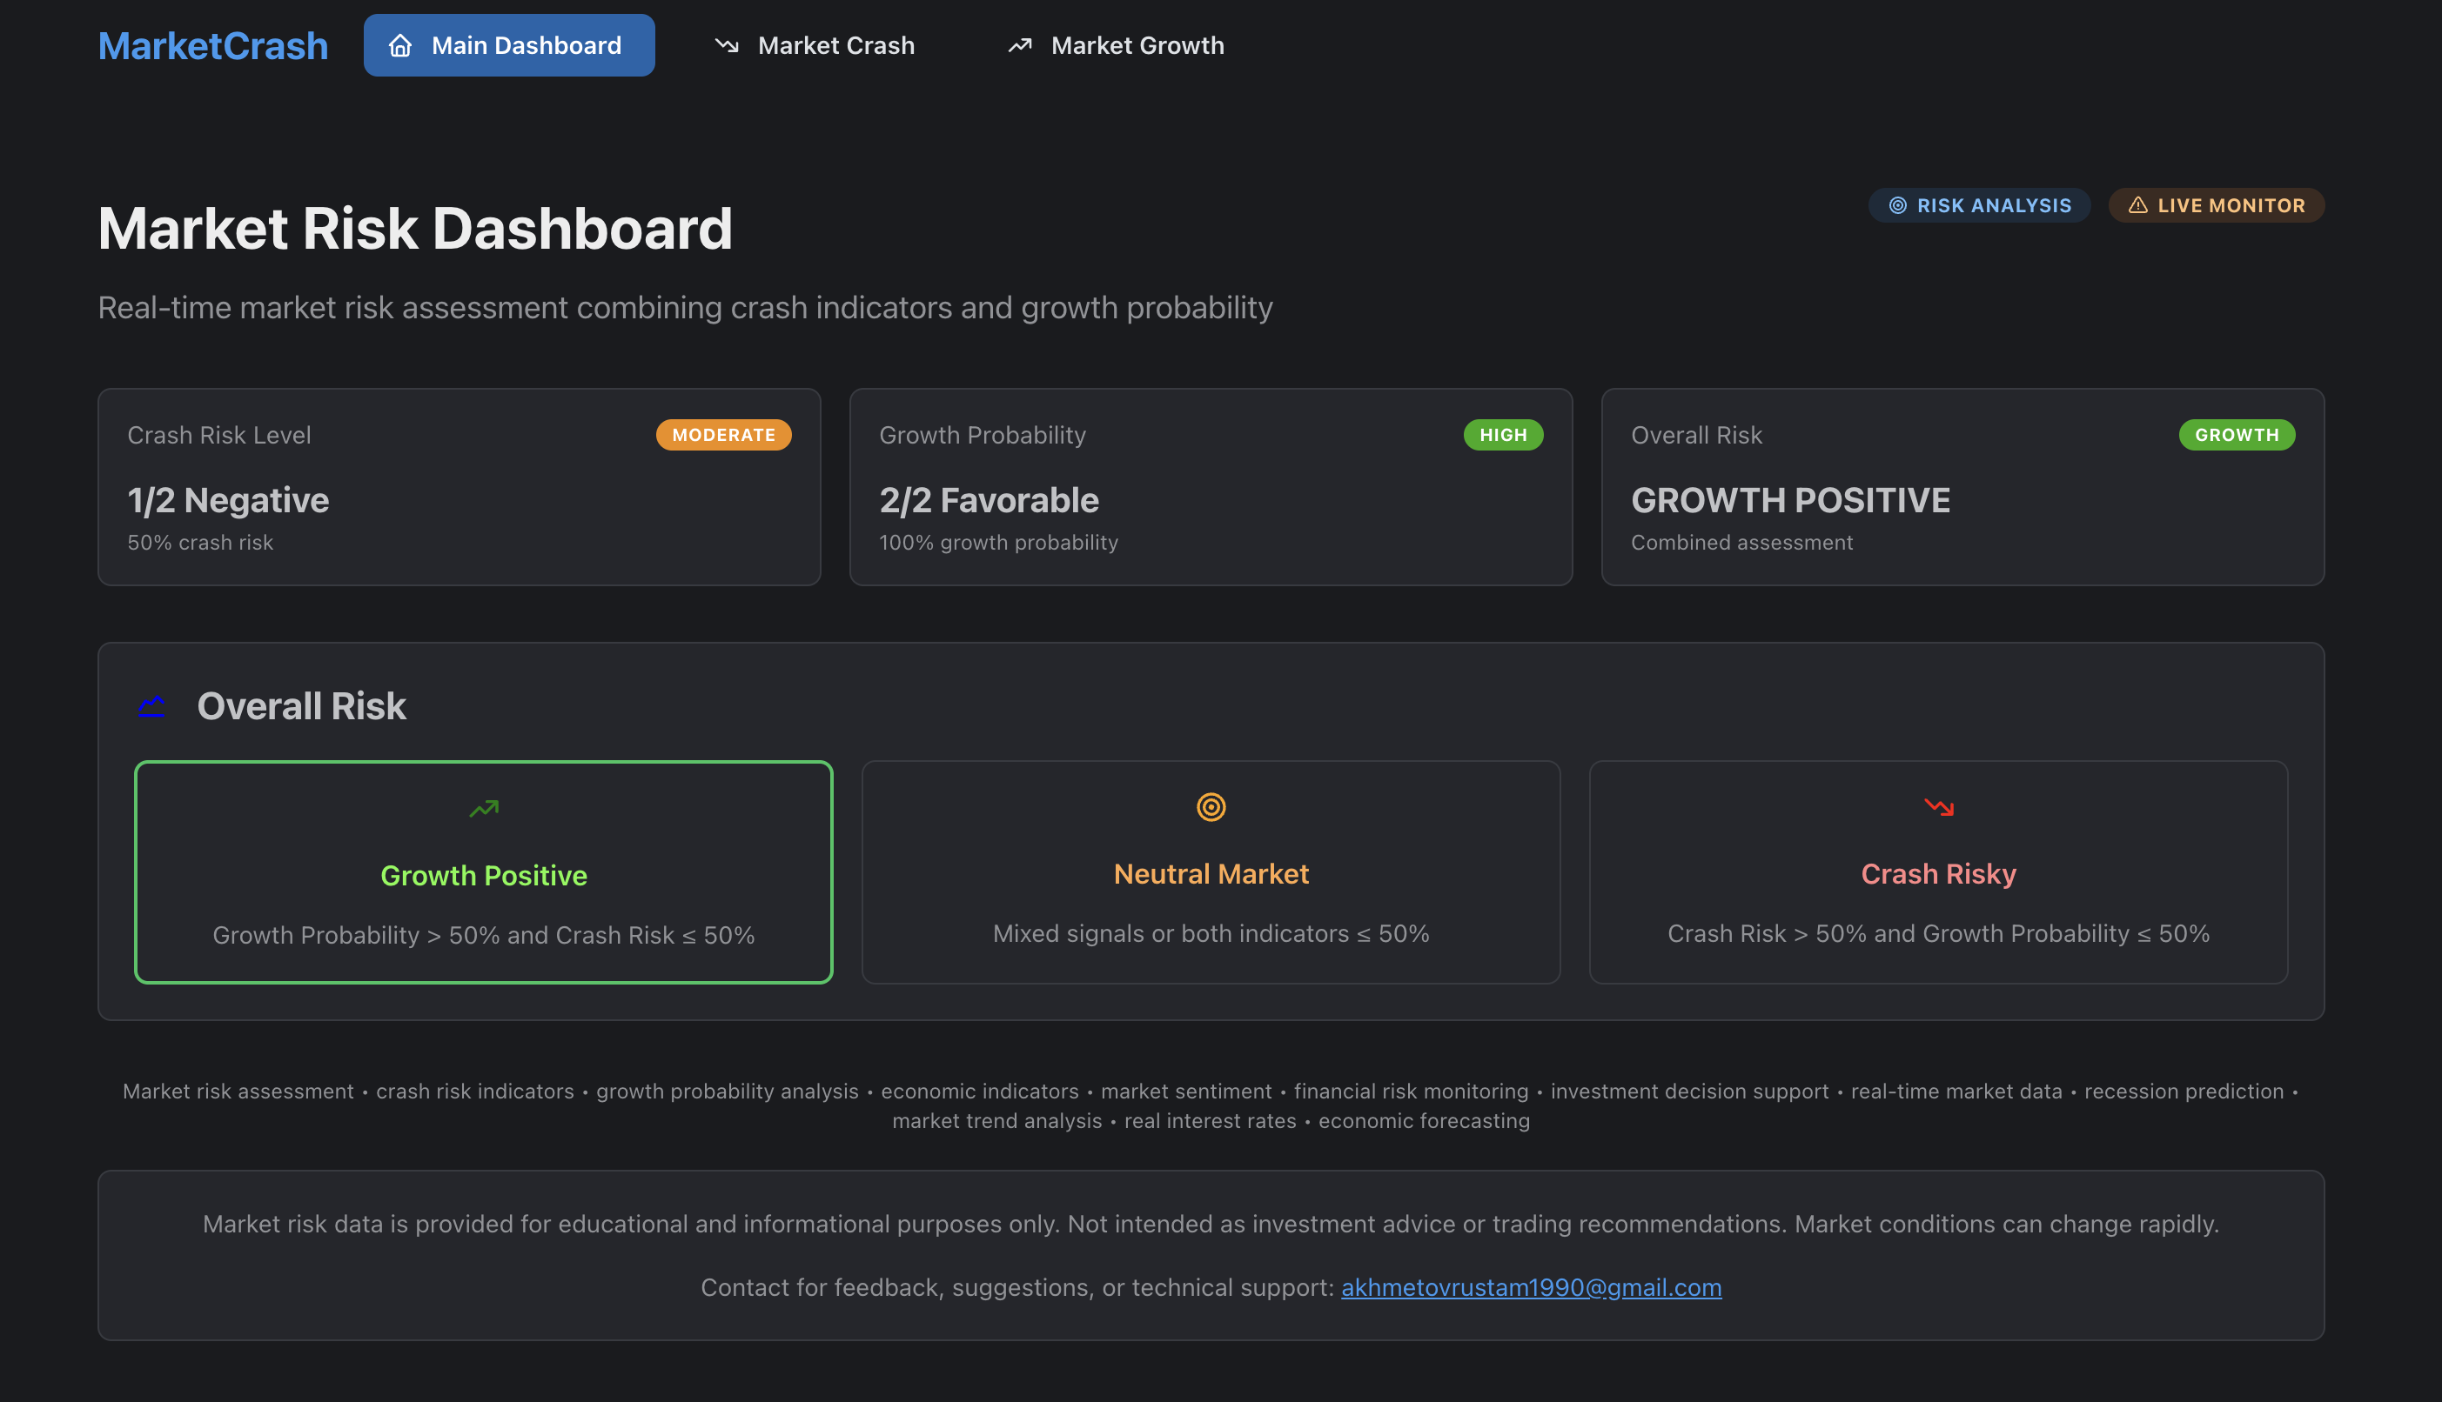Click the blue chart icon next to Overall Risk

(151, 706)
